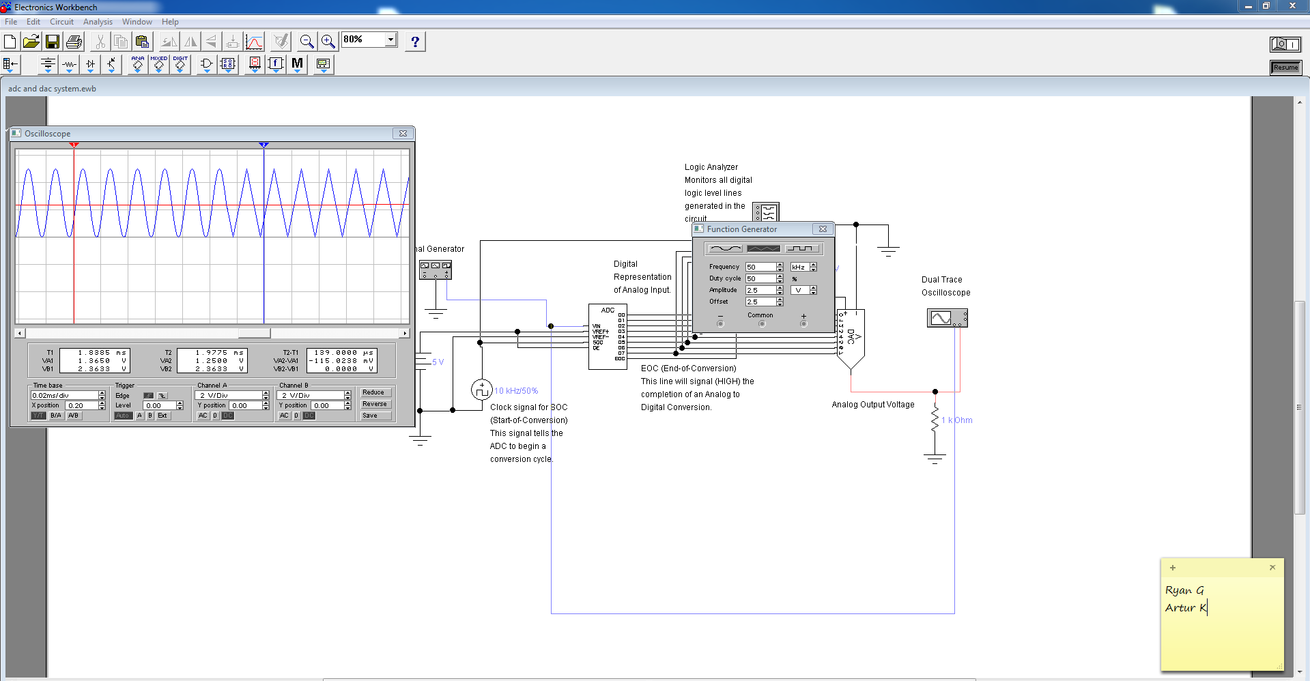
Task: Save the circuit with floppy icon
Action: click(53, 42)
